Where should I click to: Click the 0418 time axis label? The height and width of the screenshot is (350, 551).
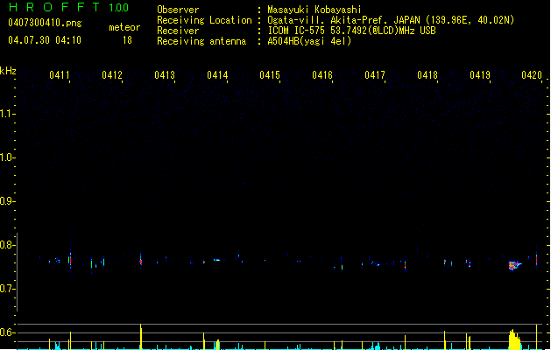click(x=427, y=74)
